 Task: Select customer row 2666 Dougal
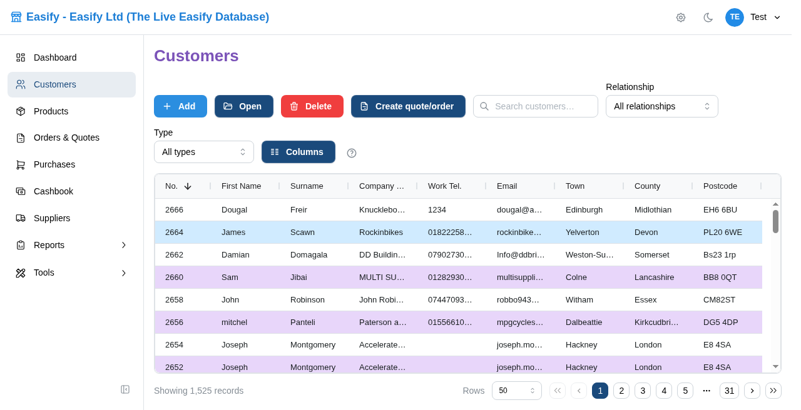(x=459, y=210)
